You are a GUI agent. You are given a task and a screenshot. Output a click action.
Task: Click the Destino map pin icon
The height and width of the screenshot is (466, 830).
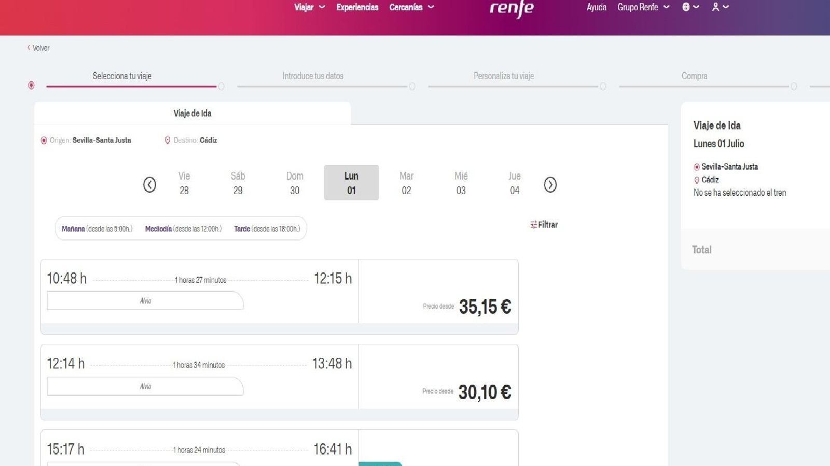(x=167, y=140)
